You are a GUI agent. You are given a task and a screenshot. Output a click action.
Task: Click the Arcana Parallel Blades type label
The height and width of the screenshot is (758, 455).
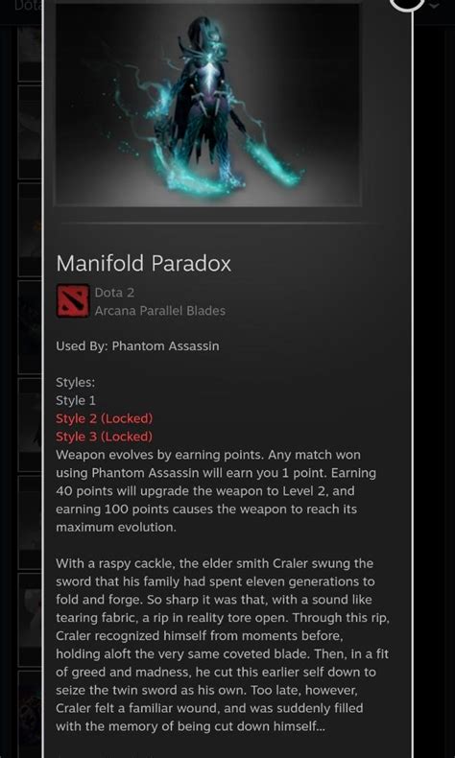(160, 311)
